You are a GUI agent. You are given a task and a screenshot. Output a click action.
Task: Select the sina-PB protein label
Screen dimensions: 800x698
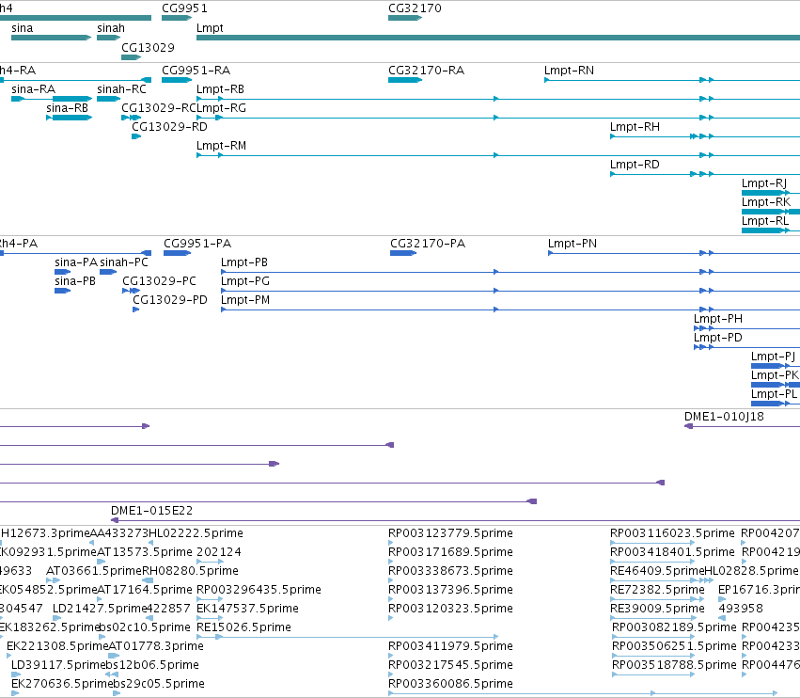(75, 281)
